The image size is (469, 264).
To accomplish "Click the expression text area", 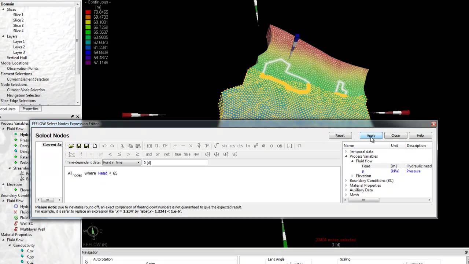I will click(202, 184).
